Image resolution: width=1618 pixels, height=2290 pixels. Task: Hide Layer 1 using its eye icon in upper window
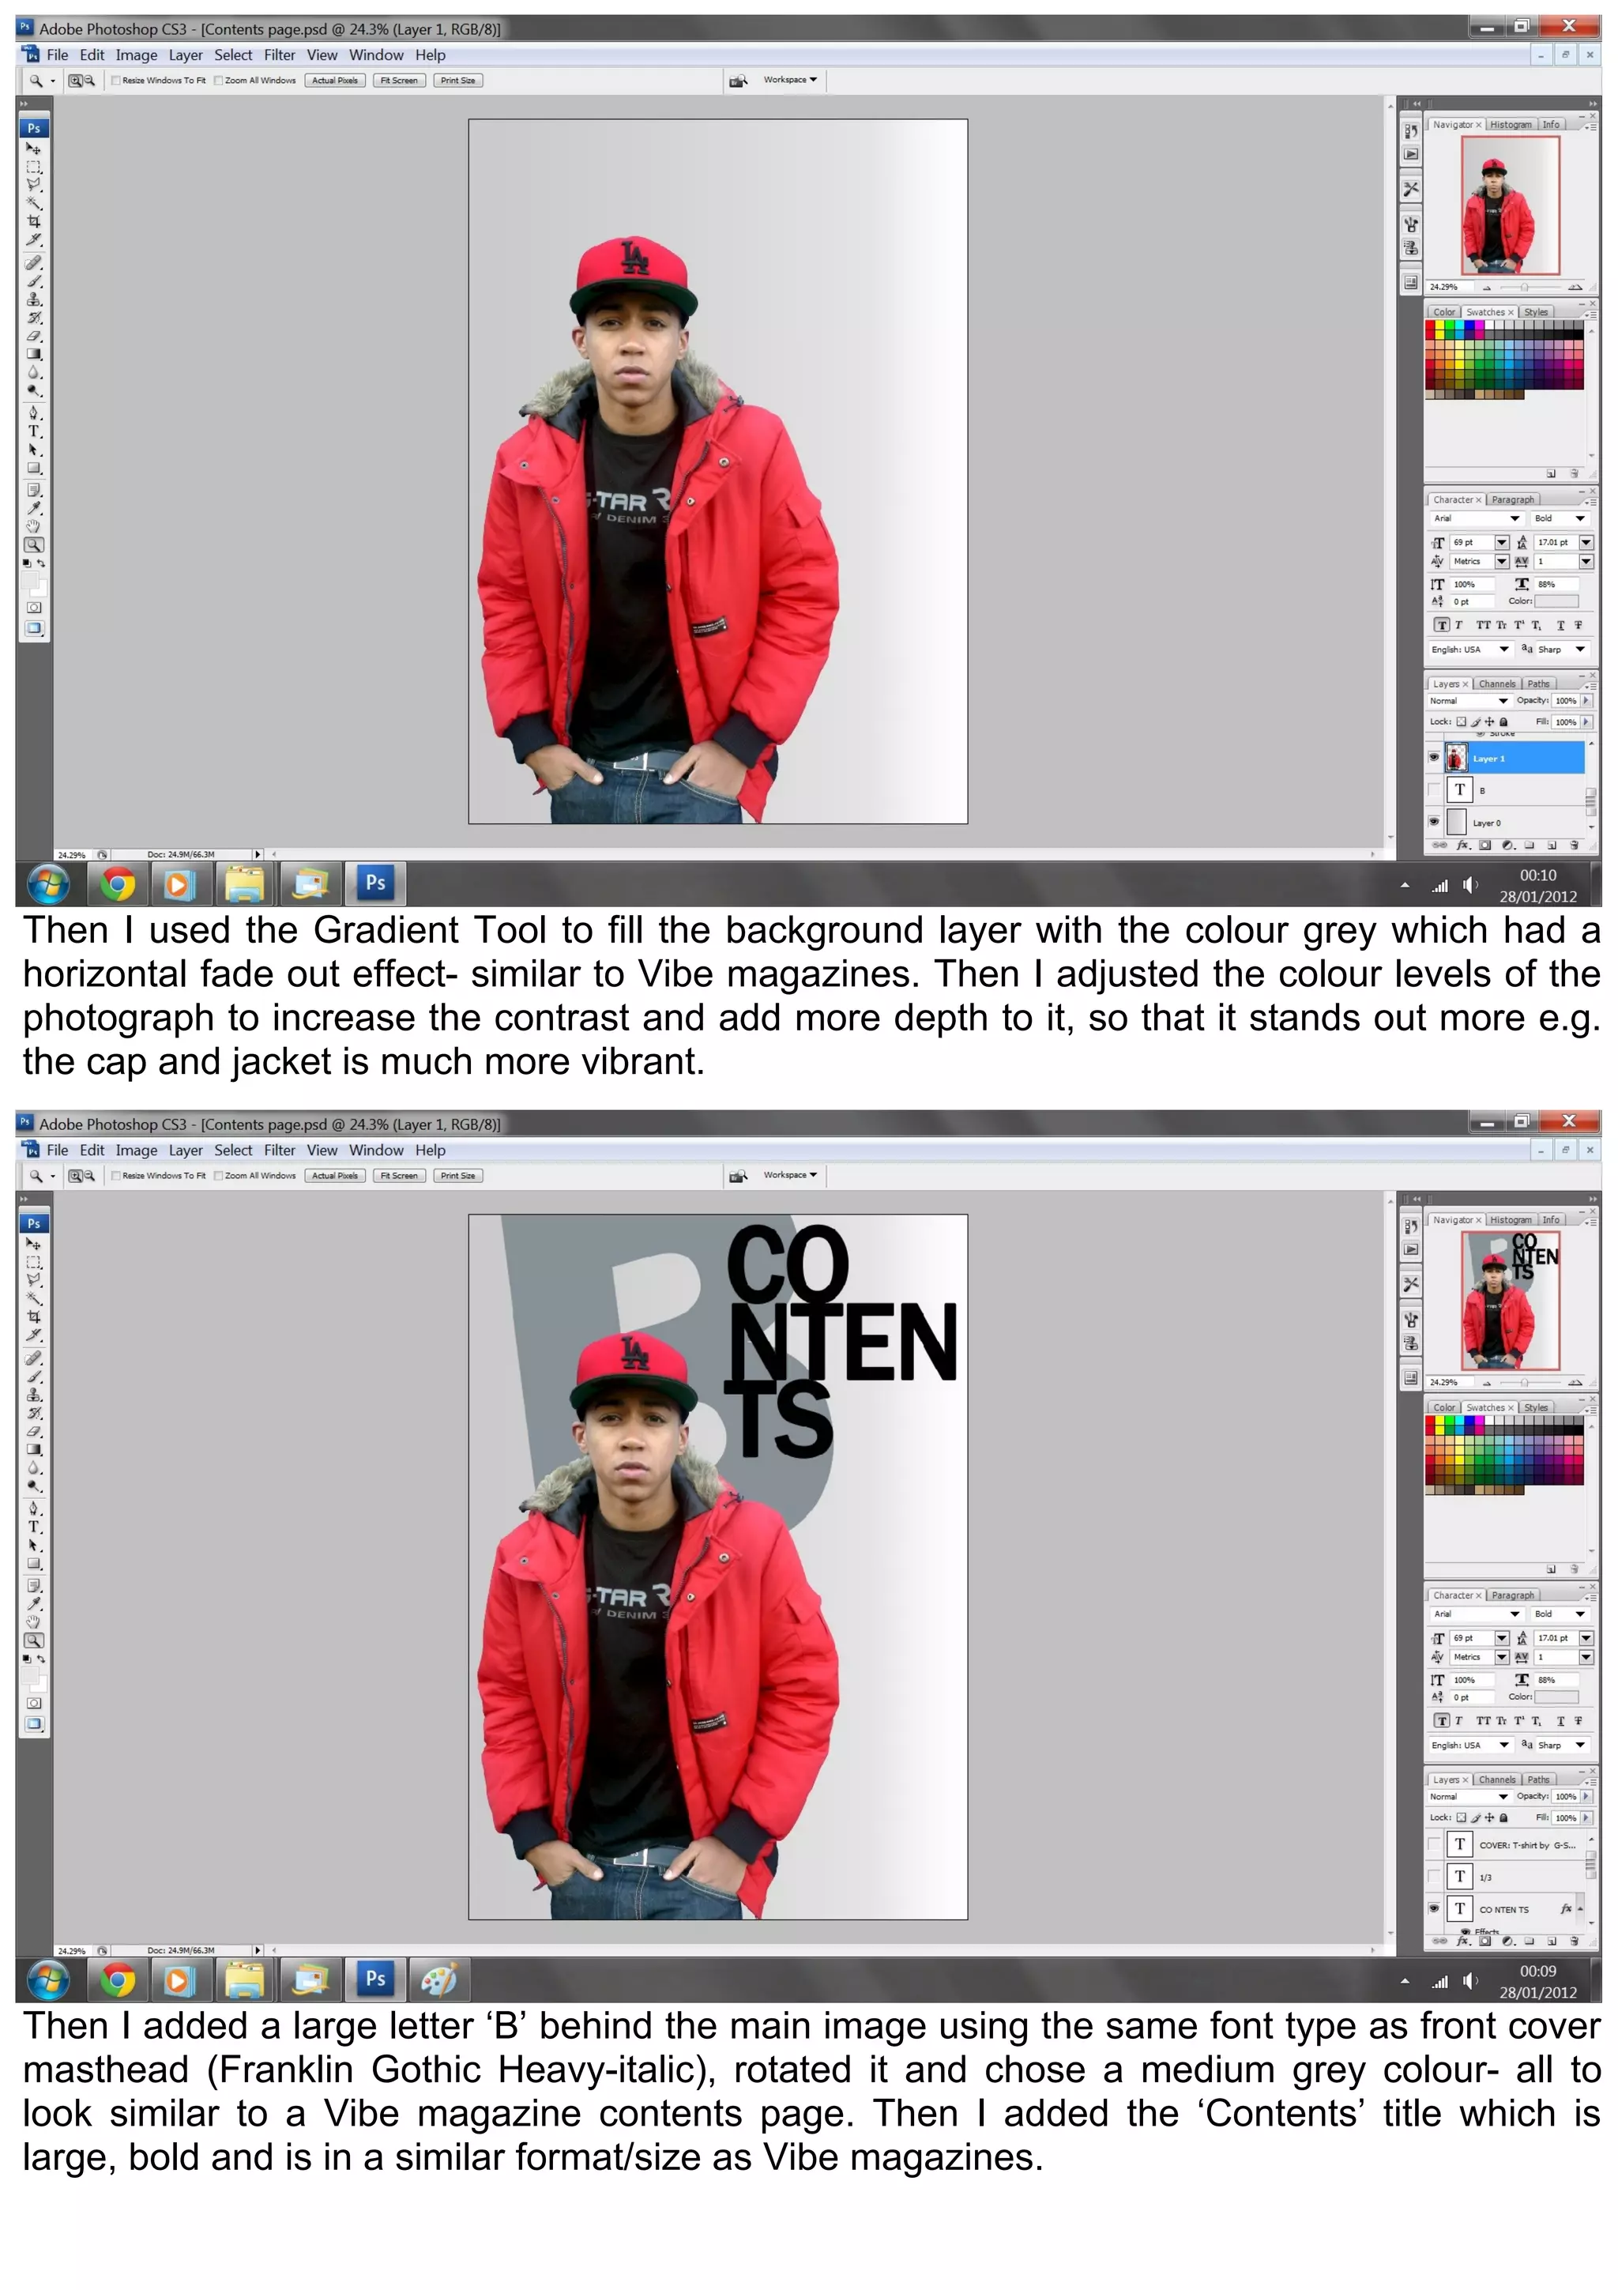(x=1434, y=757)
